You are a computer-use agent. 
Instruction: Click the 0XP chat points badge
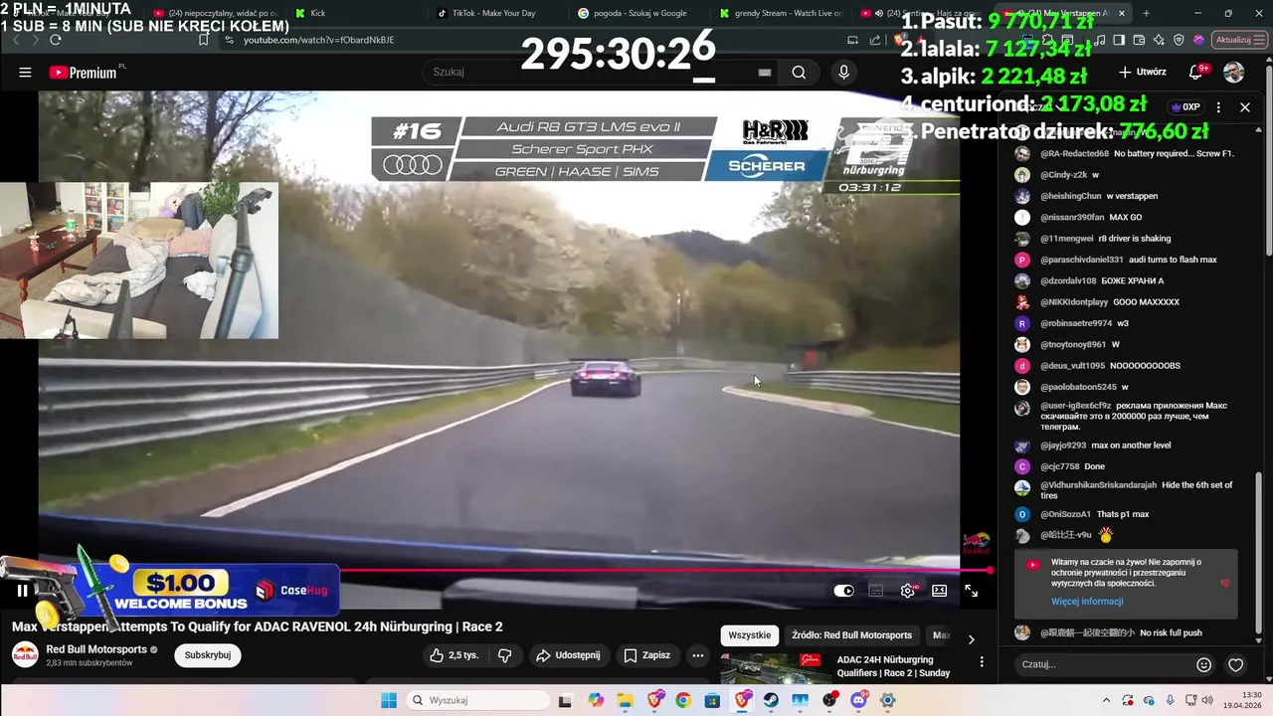point(1186,107)
